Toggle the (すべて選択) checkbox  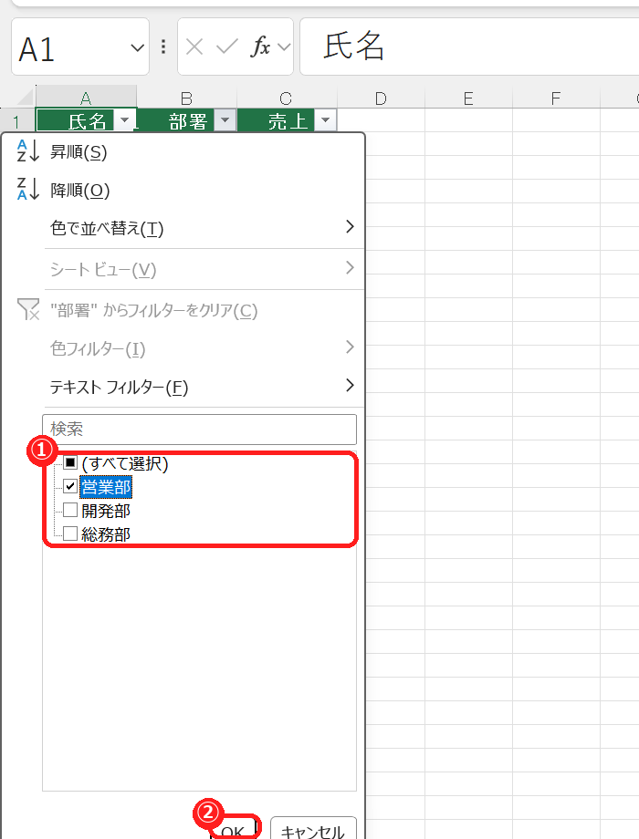coord(70,462)
